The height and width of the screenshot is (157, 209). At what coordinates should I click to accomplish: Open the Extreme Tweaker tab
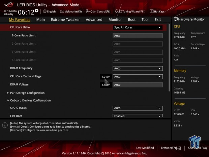tap(65, 20)
